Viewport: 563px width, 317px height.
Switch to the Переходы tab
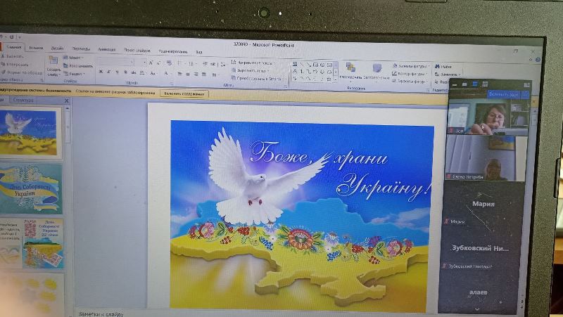coord(81,48)
